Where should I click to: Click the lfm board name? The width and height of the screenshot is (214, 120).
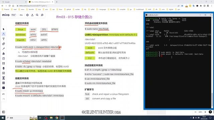21,15
